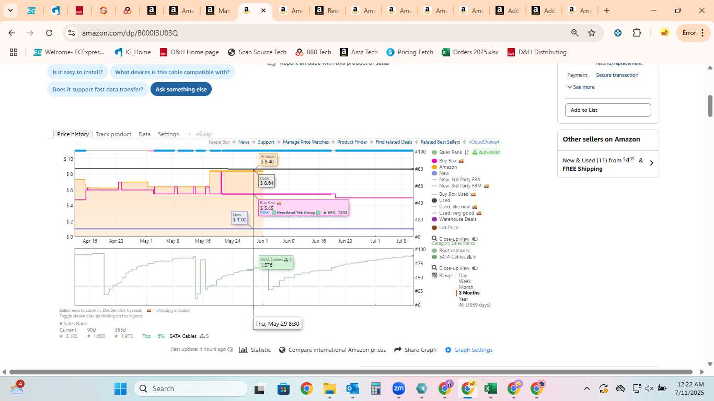This screenshot has width=714, height=401.
Task: Open Chrome extensions puzzle icon
Action: pos(637,33)
